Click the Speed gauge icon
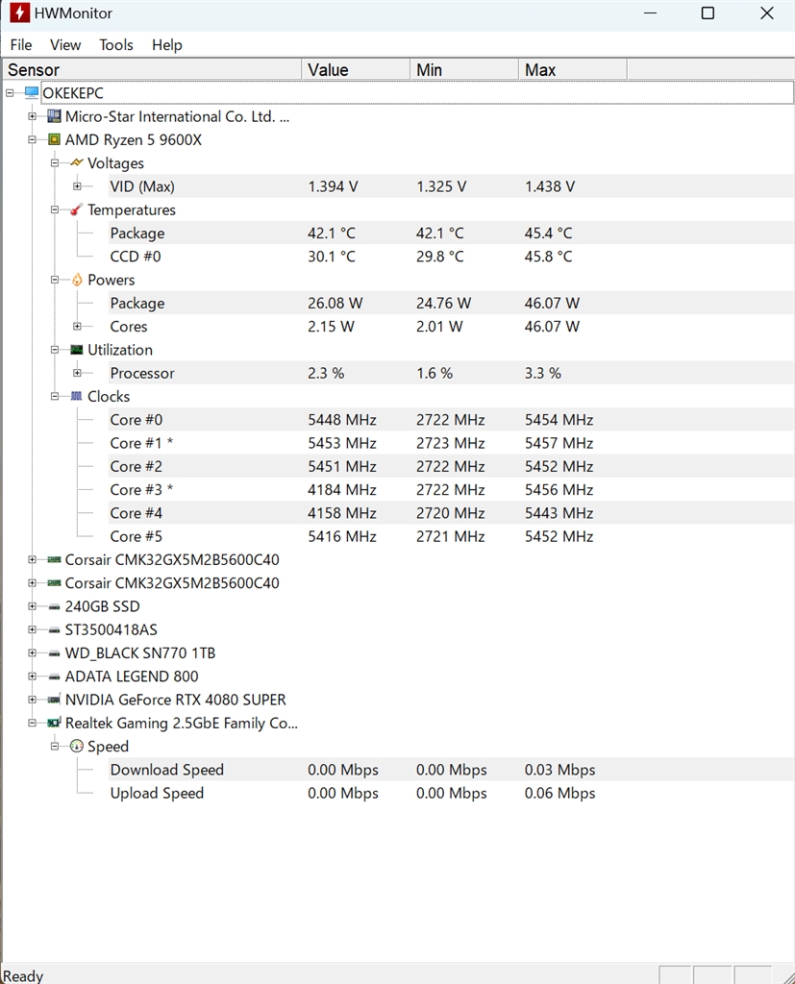 point(77,746)
